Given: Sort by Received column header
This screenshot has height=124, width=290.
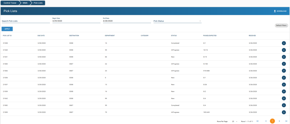Looking at the screenshot, I should point(252,36).
